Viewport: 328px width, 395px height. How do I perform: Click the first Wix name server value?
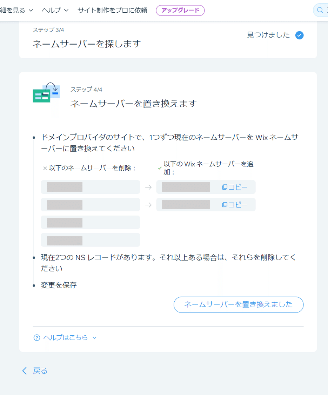tap(186, 187)
